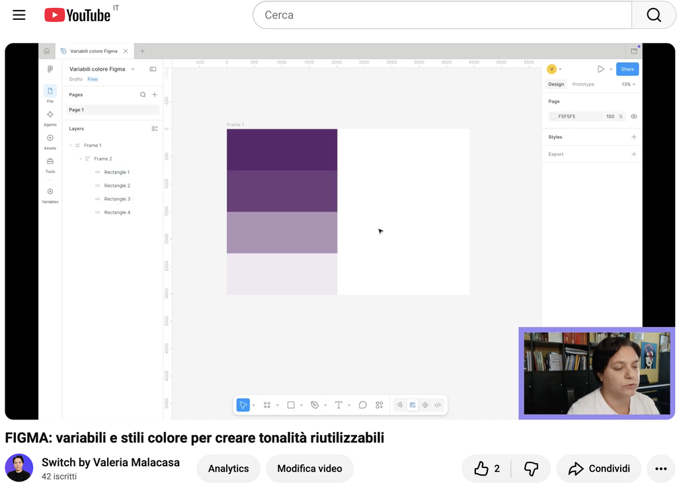Screen dimensions: 677x490
Task: Collapse the Frame 2 layer chevron
Action: pos(81,158)
